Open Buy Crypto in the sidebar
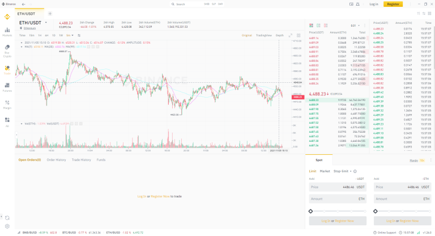435x236 pixels. point(7,50)
